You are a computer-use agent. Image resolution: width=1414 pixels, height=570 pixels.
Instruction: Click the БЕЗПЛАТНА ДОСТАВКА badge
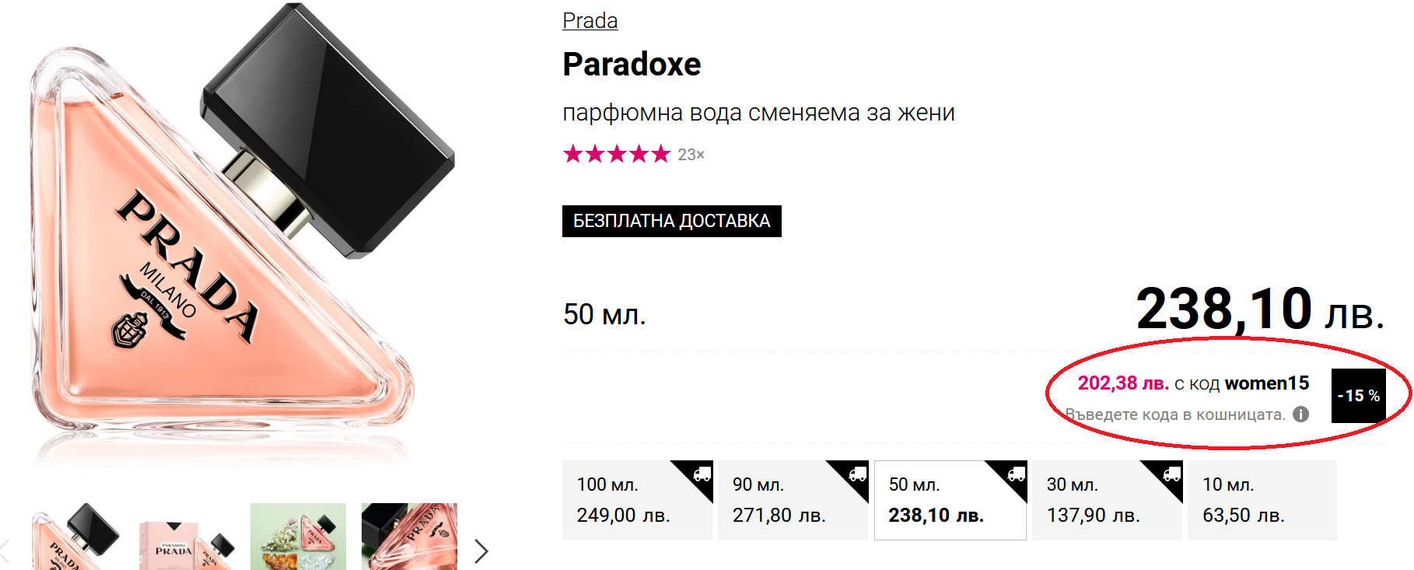671,221
